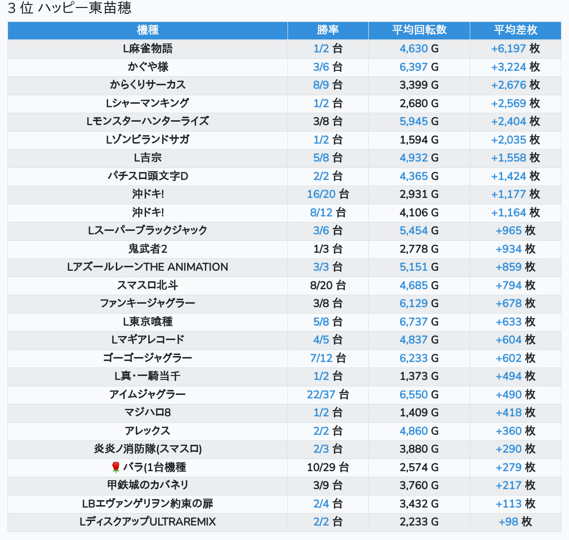Select the 平均差枚 column header
This screenshot has height=540, width=569.
tap(515, 30)
